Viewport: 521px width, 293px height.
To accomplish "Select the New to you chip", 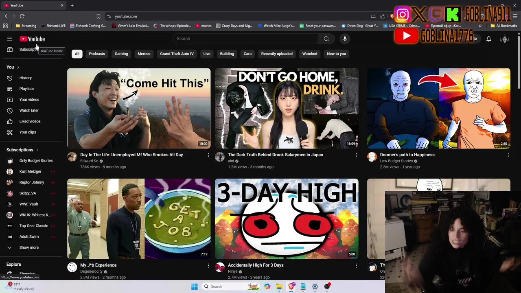I will pos(336,54).
